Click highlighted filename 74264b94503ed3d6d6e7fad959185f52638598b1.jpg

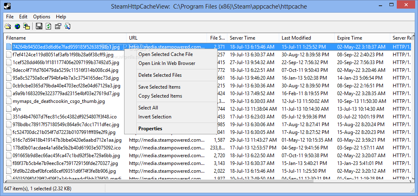pyautogui.click(x=66, y=47)
